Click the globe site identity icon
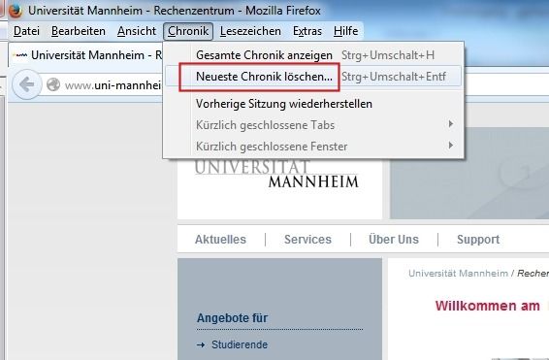This screenshot has width=549, height=360. point(53,84)
